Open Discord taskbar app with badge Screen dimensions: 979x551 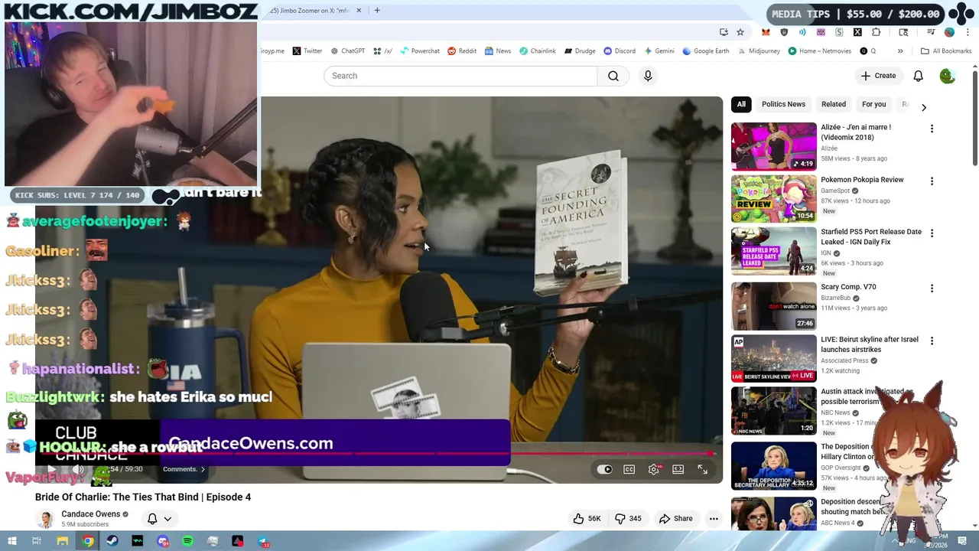[163, 541]
